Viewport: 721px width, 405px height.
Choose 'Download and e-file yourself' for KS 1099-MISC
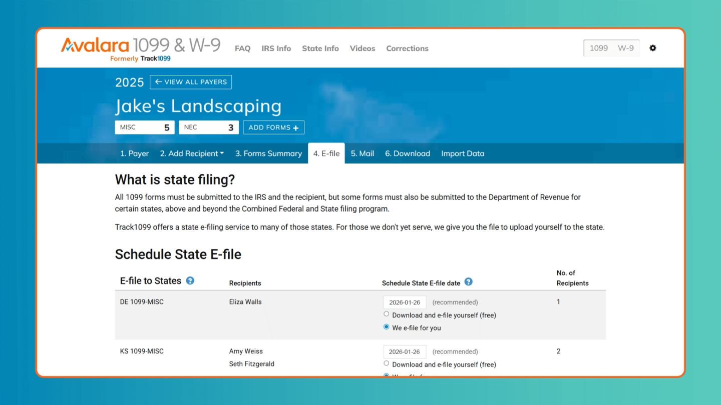pos(386,363)
